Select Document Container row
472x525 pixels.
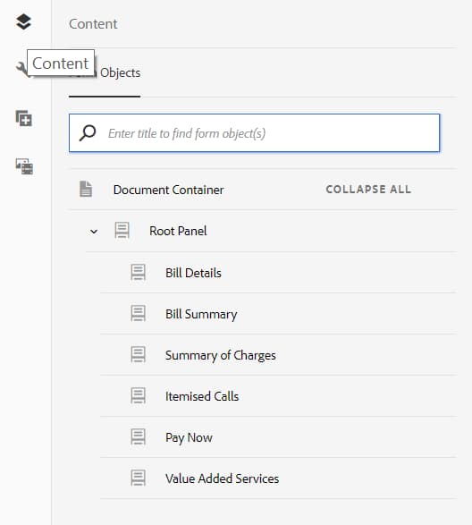(x=263, y=190)
